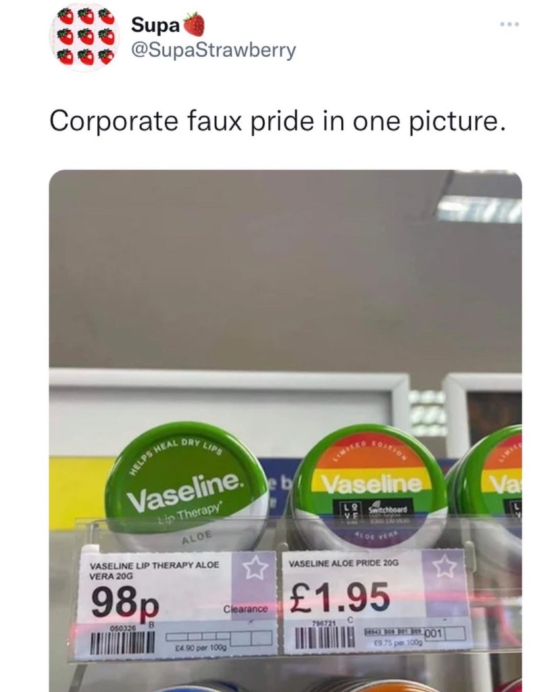Select the "Corporate faux pride" tweet text

pos(277,120)
